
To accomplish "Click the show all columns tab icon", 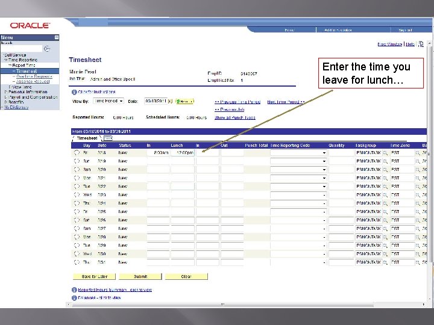I will click(x=108, y=138).
